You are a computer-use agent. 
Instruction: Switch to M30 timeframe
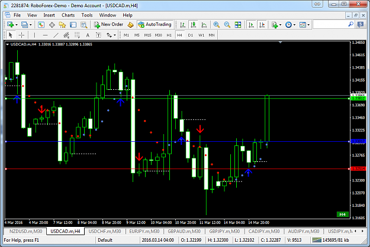[158, 35]
